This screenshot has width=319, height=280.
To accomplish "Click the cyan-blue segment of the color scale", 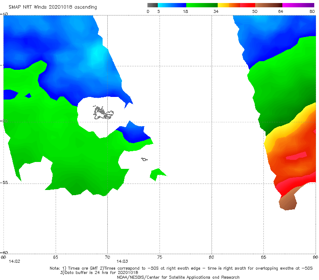I will click(172, 5).
